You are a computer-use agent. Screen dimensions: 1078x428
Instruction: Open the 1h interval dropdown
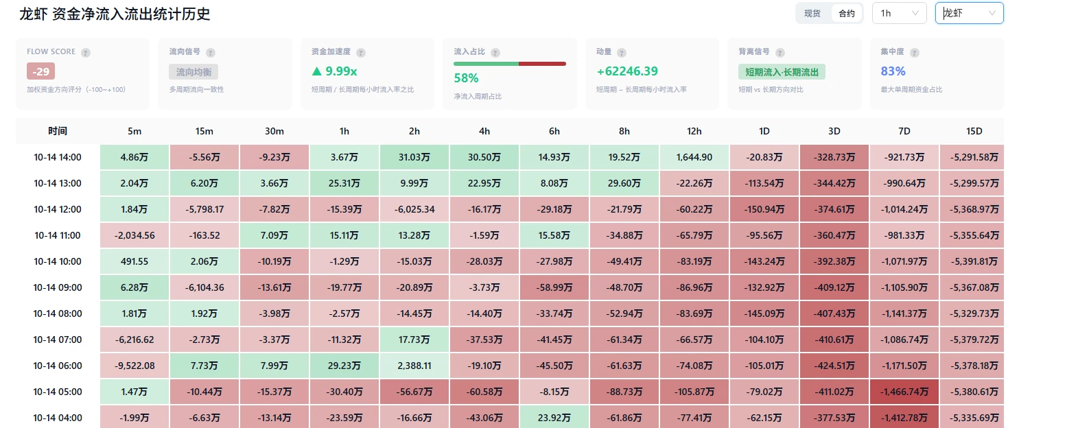coord(899,13)
